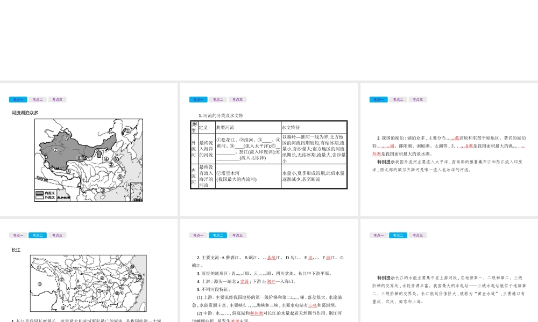Select highlighted 考点二 tab on the 主要支流 slide
538x322 pixels.
pyautogui.click(x=218, y=236)
